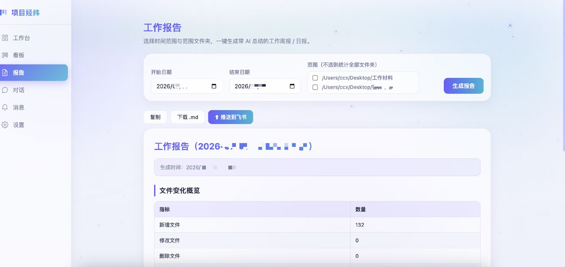
Task: Click the 推送到飞书 button
Action: 230,117
